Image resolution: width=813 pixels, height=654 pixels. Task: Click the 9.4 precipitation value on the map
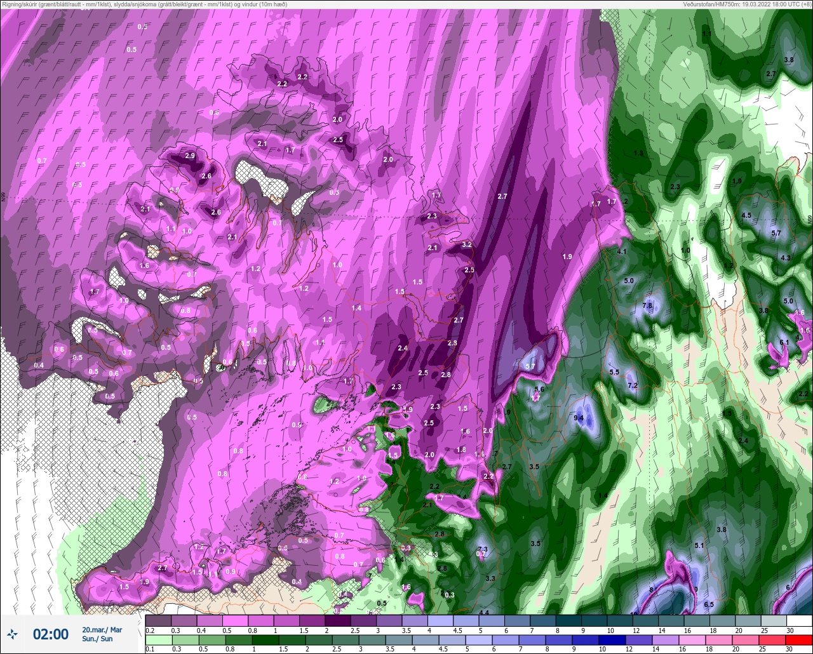click(x=579, y=418)
